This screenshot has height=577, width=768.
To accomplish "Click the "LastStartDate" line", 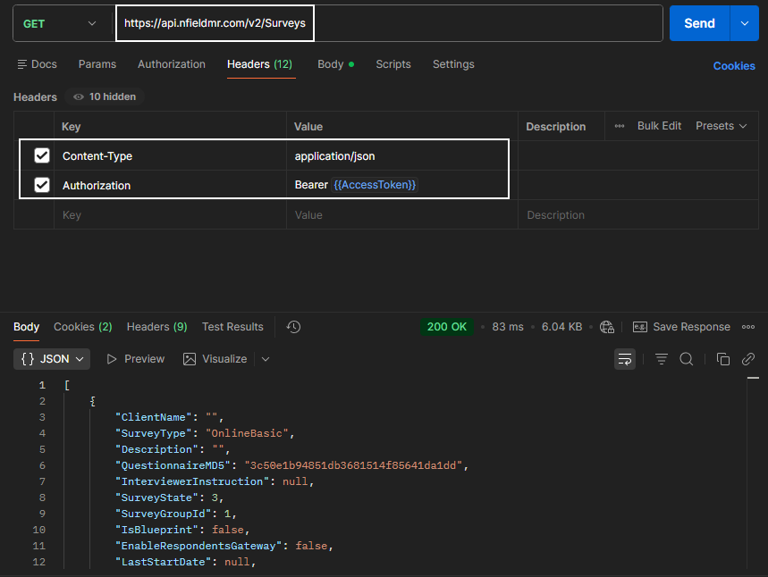I will click(186, 562).
